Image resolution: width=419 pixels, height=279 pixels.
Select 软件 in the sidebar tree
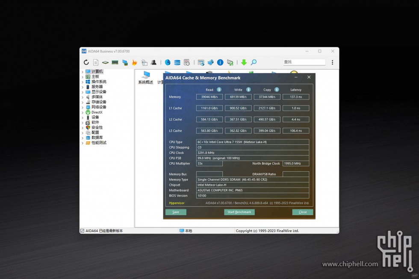click(95, 122)
